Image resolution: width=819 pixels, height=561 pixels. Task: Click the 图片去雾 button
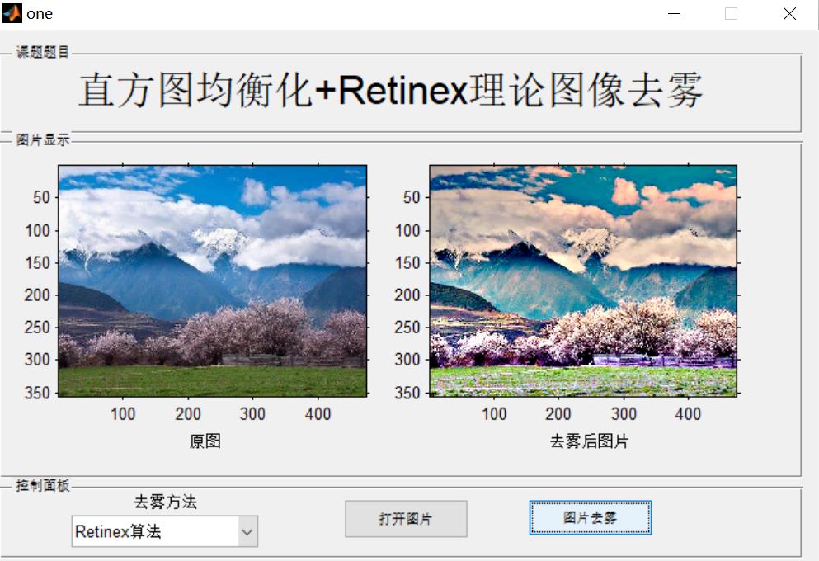pos(591,517)
